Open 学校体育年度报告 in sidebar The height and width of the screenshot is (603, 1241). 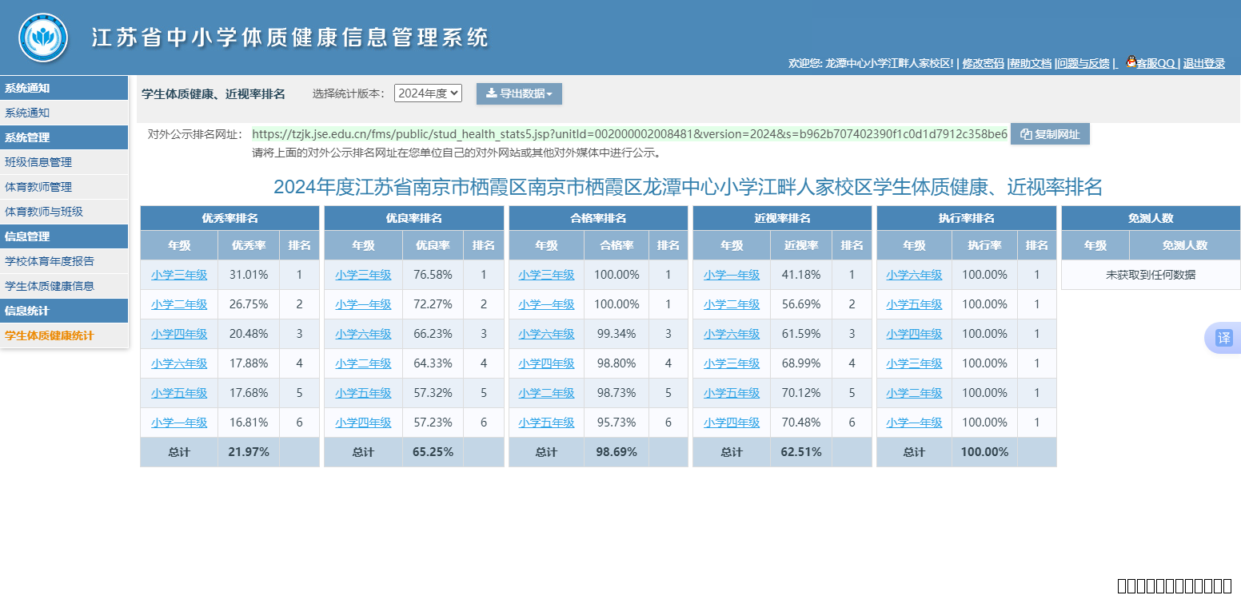click(64, 261)
